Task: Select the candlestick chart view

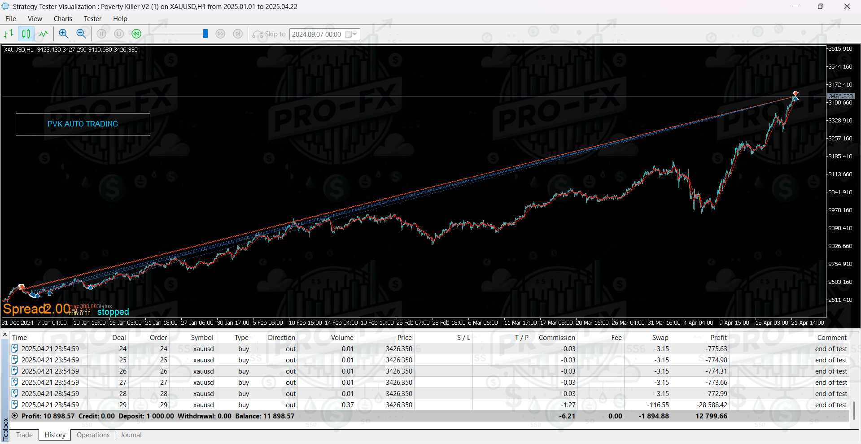Action: pos(26,33)
